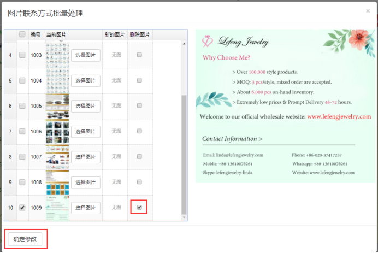
Task: Click the 无图 cell in row 1003
Action: tap(116, 55)
